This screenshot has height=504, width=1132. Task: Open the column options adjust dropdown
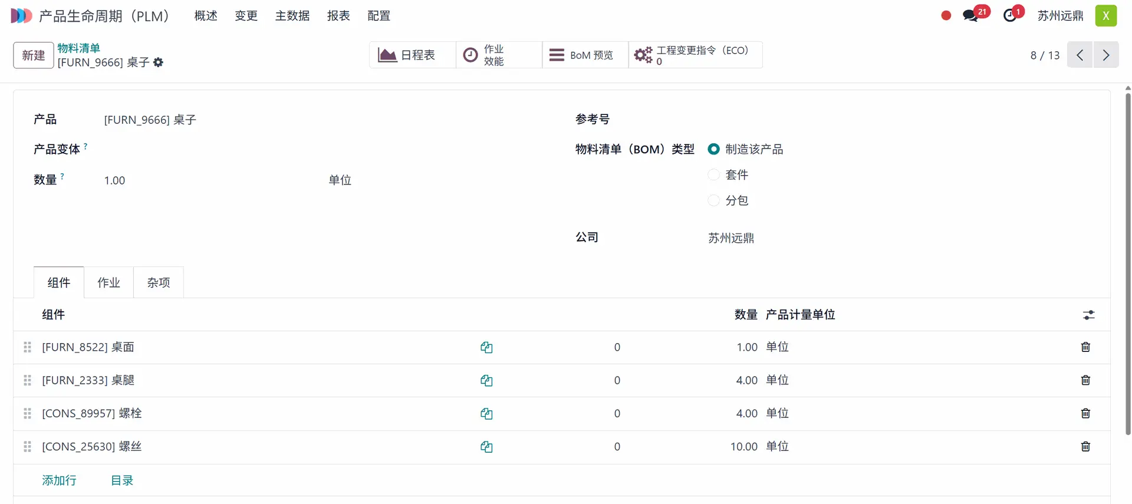coord(1088,315)
